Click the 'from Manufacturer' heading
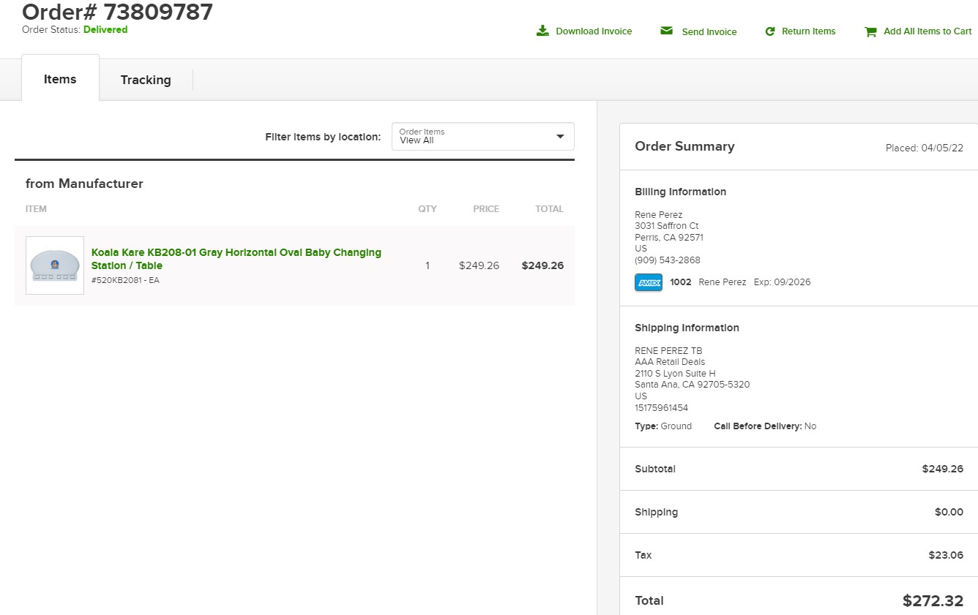Screen dimensions: 978x615 coord(84,184)
